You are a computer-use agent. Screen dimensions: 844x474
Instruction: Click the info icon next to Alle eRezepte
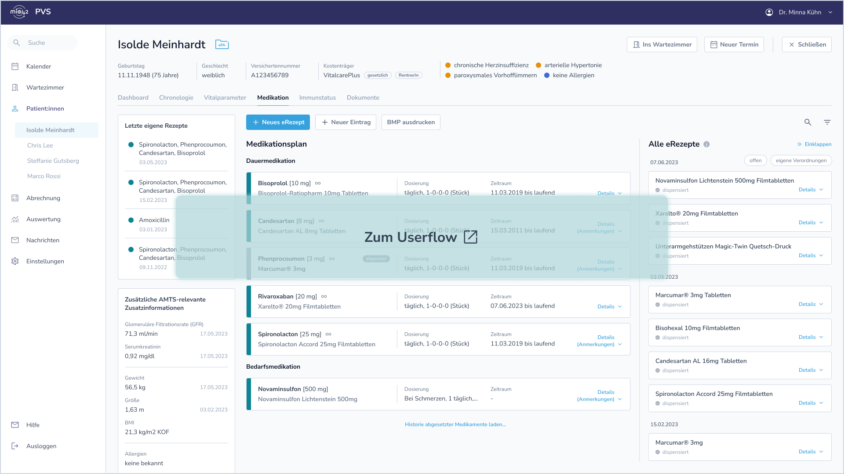point(706,144)
